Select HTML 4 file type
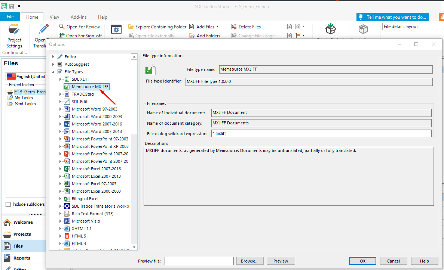Viewport: 444px width, 270px height. 79,243
